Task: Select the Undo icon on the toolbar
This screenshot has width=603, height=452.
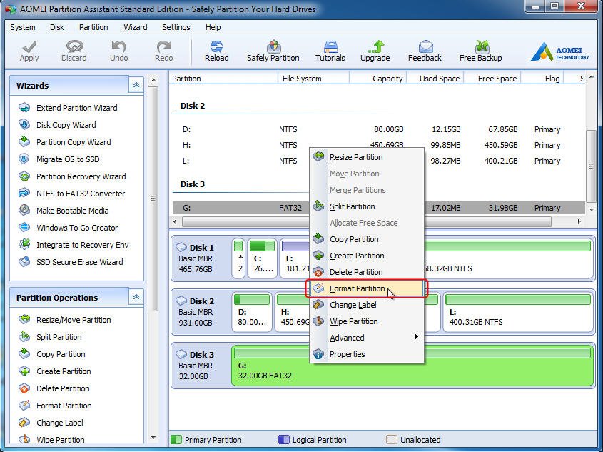Action: (x=118, y=48)
